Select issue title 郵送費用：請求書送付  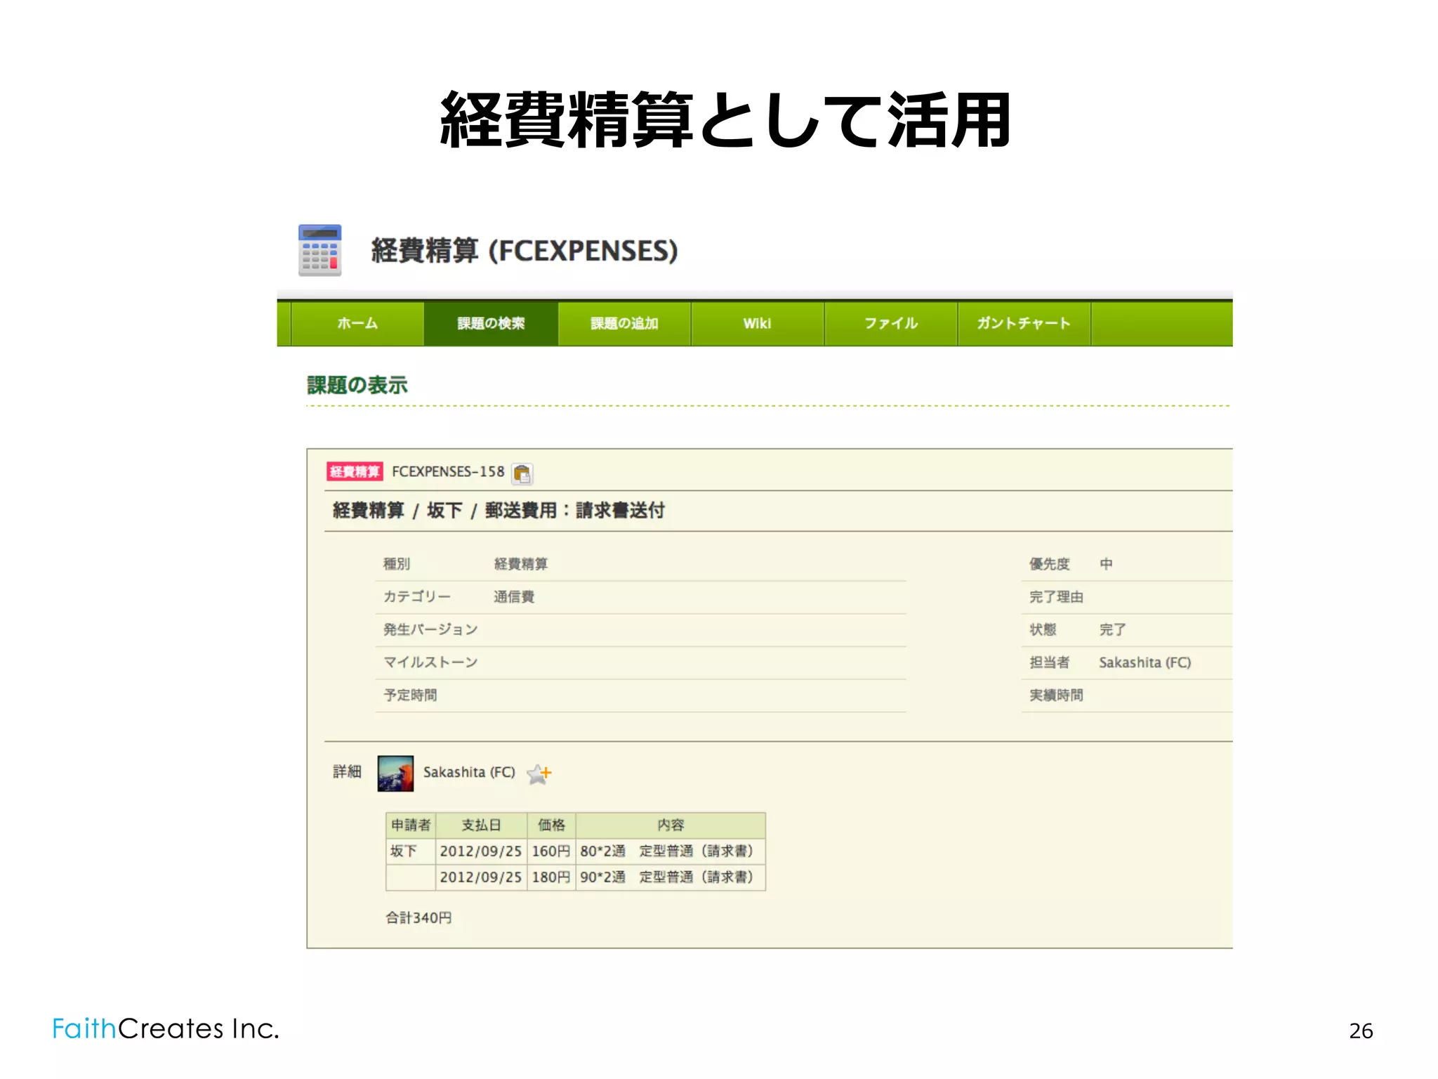[x=574, y=510]
